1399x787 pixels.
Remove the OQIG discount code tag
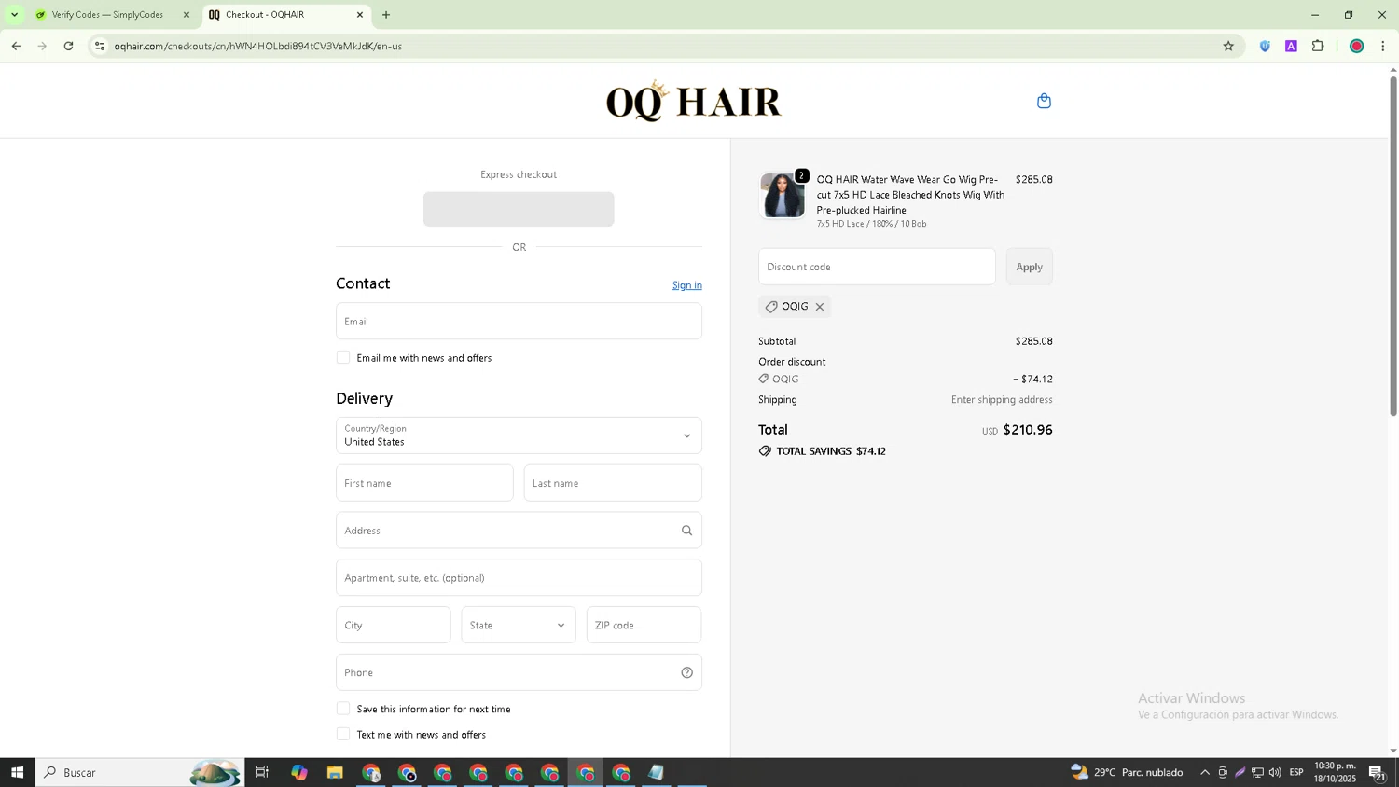pos(820,307)
